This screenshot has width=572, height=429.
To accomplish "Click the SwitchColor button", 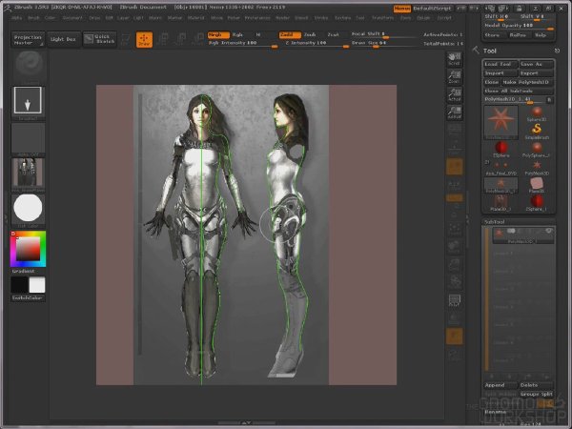I will pos(28,298).
